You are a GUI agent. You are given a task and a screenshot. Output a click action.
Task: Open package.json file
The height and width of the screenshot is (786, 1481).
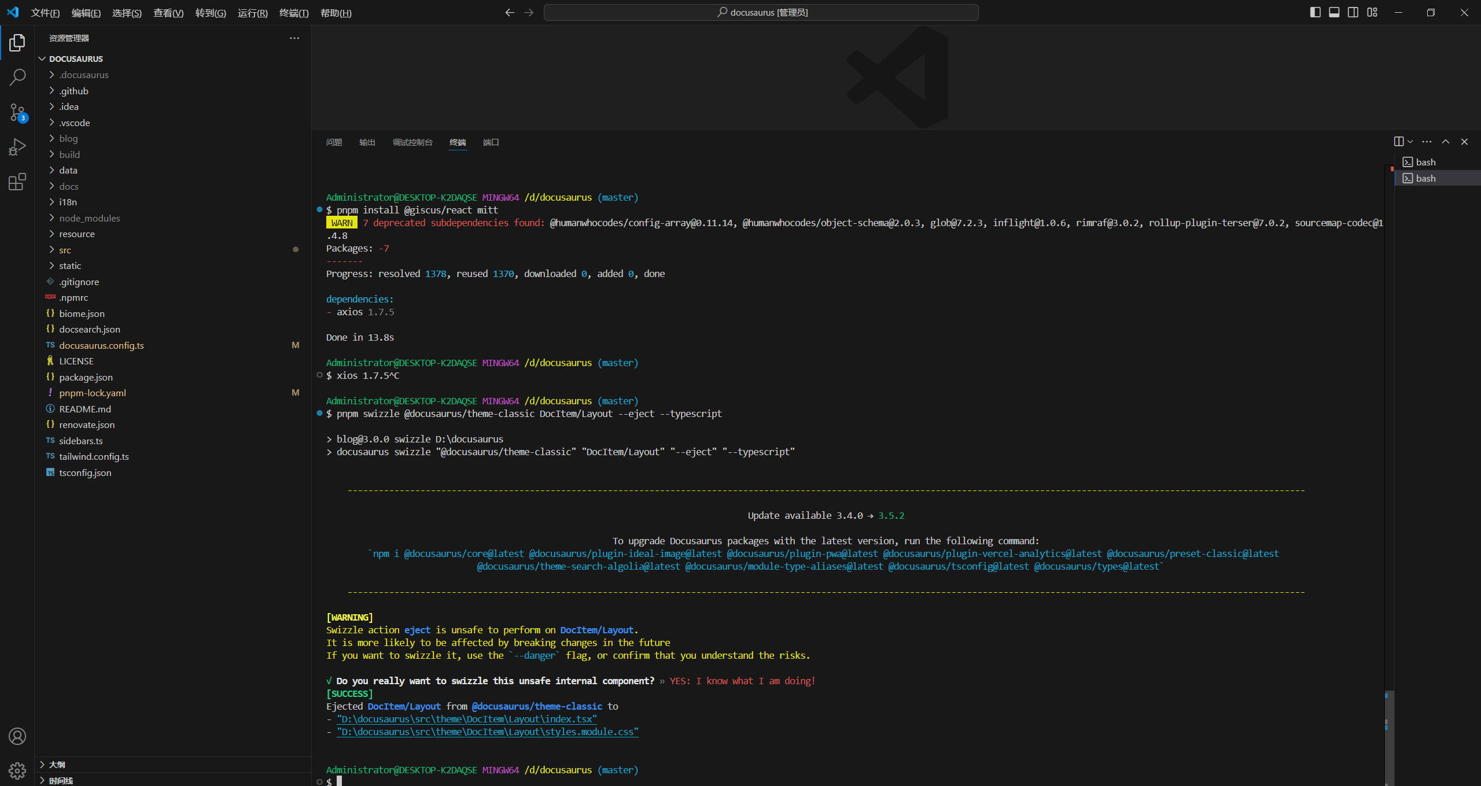173,377
